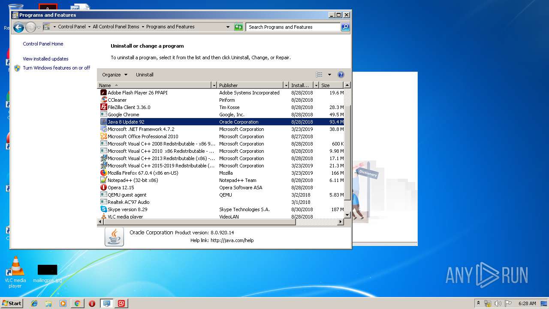Open the Organize dropdown menu
549x309 pixels.
115,75
